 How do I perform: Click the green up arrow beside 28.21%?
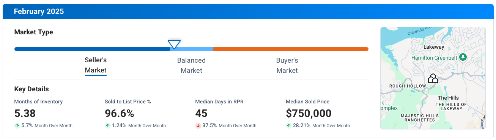point(288,126)
